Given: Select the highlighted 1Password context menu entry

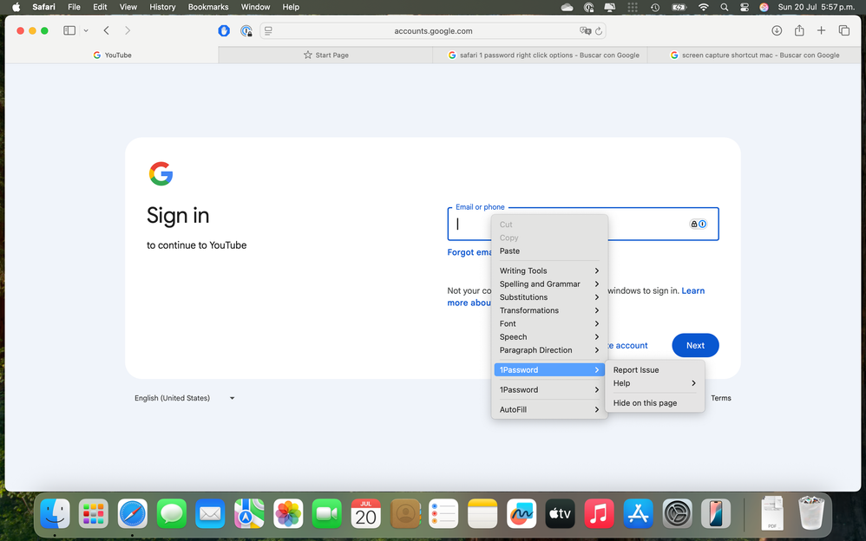Looking at the screenshot, I should [x=549, y=370].
